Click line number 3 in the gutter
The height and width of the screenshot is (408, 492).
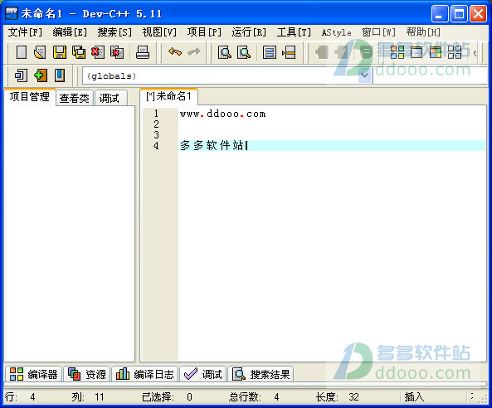156,135
